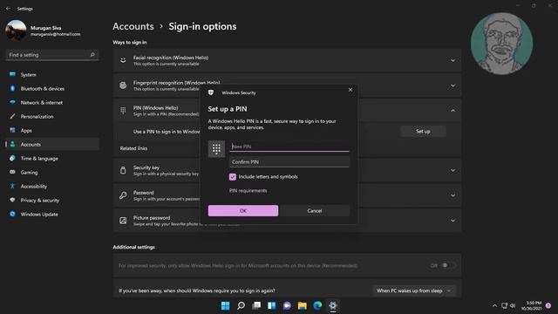The image size is (558, 314).
Task: Select Apps in the sidebar
Action: (x=52, y=130)
